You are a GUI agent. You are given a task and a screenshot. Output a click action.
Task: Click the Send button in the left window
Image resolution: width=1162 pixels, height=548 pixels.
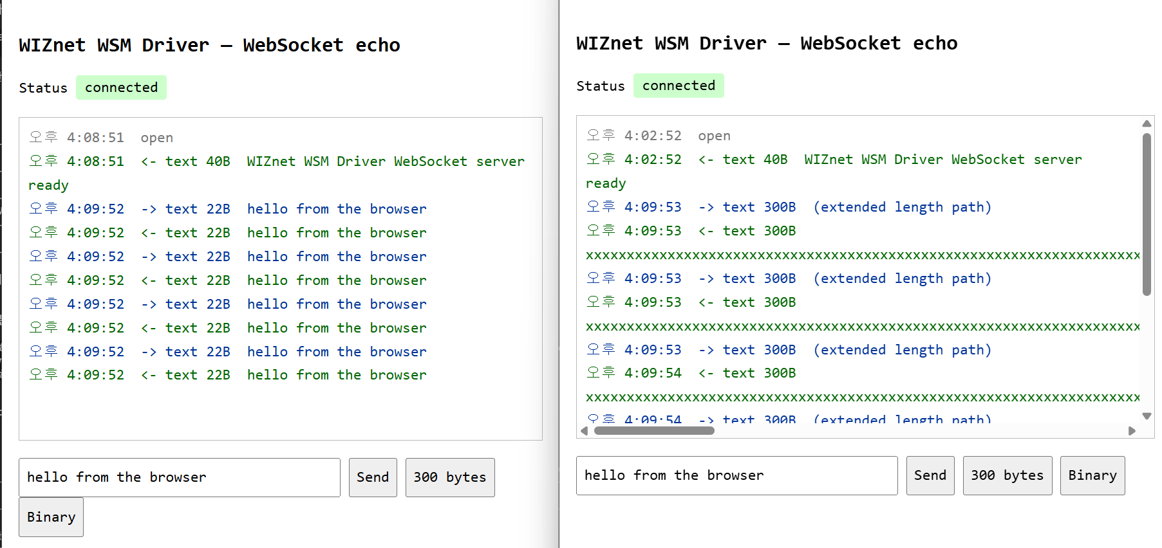click(x=373, y=477)
